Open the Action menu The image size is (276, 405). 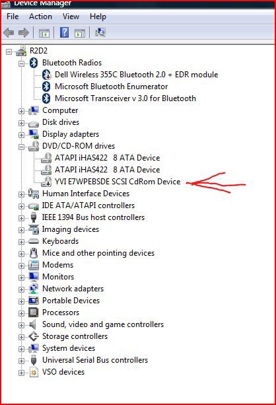(x=40, y=17)
